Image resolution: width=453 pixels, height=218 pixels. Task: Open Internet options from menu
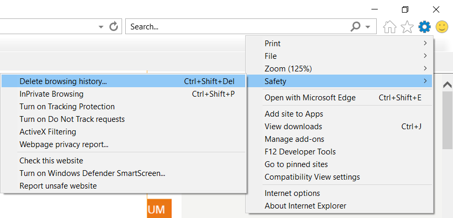(x=292, y=193)
